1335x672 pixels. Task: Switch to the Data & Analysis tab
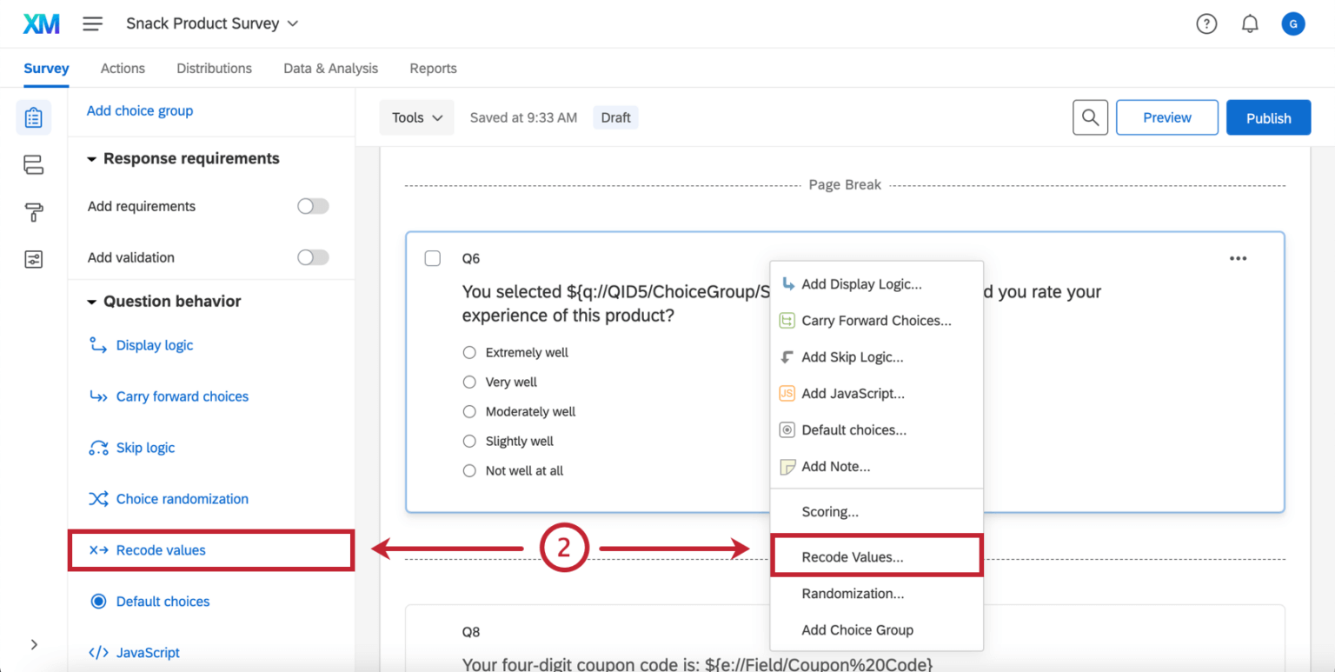pyautogui.click(x=330, y=69)
